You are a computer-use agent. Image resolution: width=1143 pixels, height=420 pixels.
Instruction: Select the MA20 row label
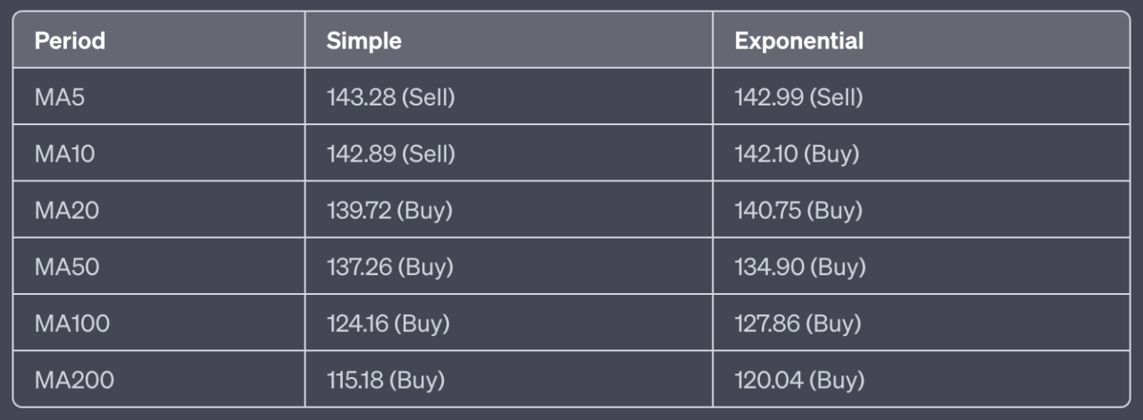tap(67, 211)
